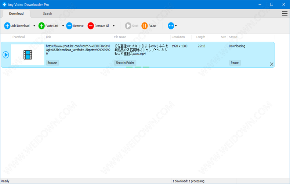
Task: Switch to the Download tab
Action: click(x=16, y=14)
